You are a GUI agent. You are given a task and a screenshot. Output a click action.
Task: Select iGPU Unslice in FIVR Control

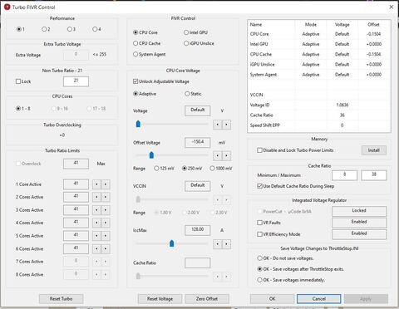[x=199, y=43]
